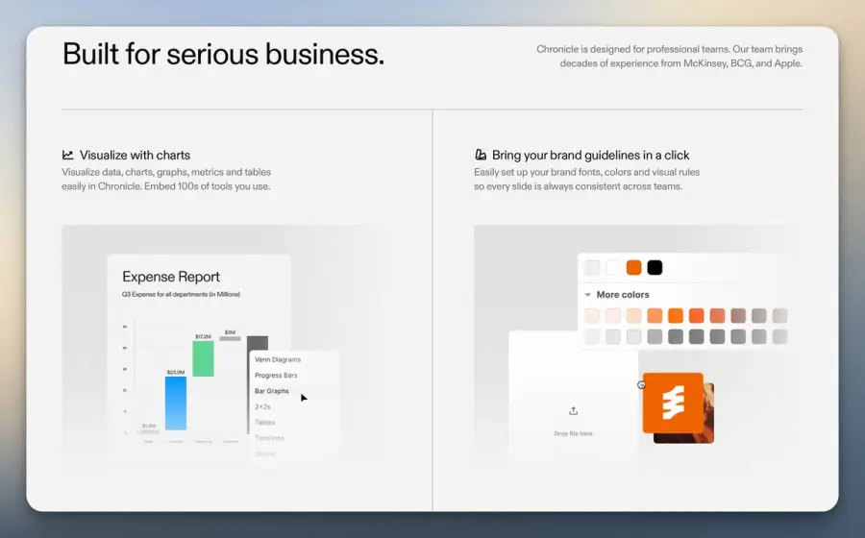Click the $23.9M value label
This screenshot has height=538, width=865.
click(176, 373)
